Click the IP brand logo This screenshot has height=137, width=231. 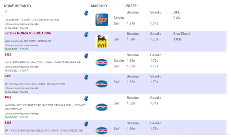102,20
